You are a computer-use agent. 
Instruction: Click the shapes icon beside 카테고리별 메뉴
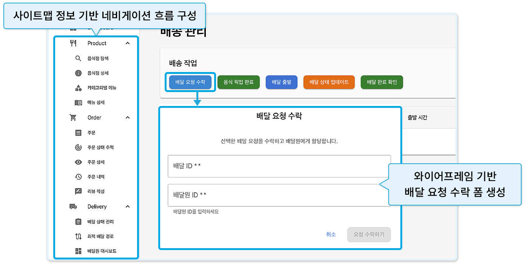[x=78, y=88]
